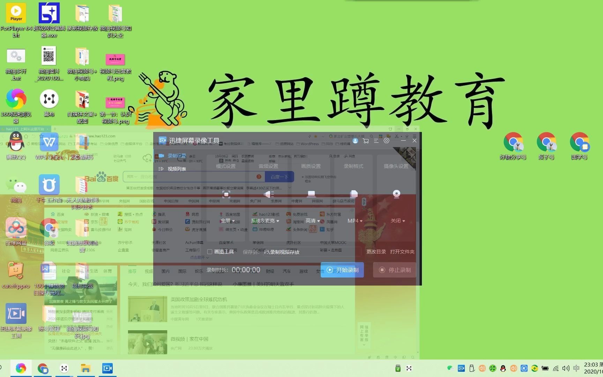Expand the MP4 format dropdown
603x377 pixels.
tap(355, 221)
